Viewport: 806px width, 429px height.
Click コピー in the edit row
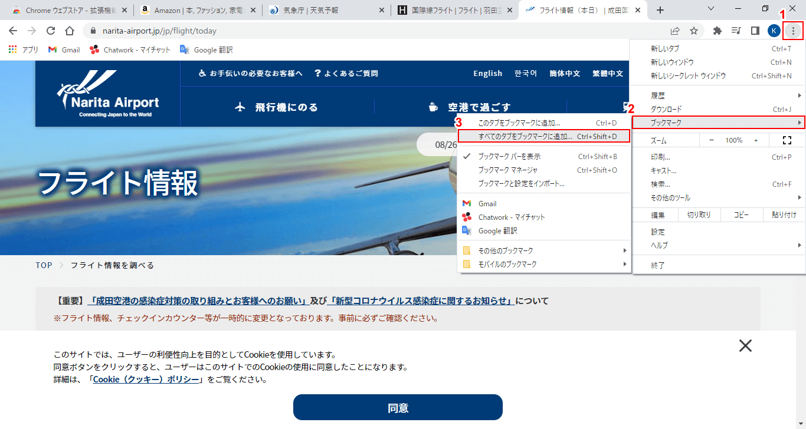click(741, 214)
